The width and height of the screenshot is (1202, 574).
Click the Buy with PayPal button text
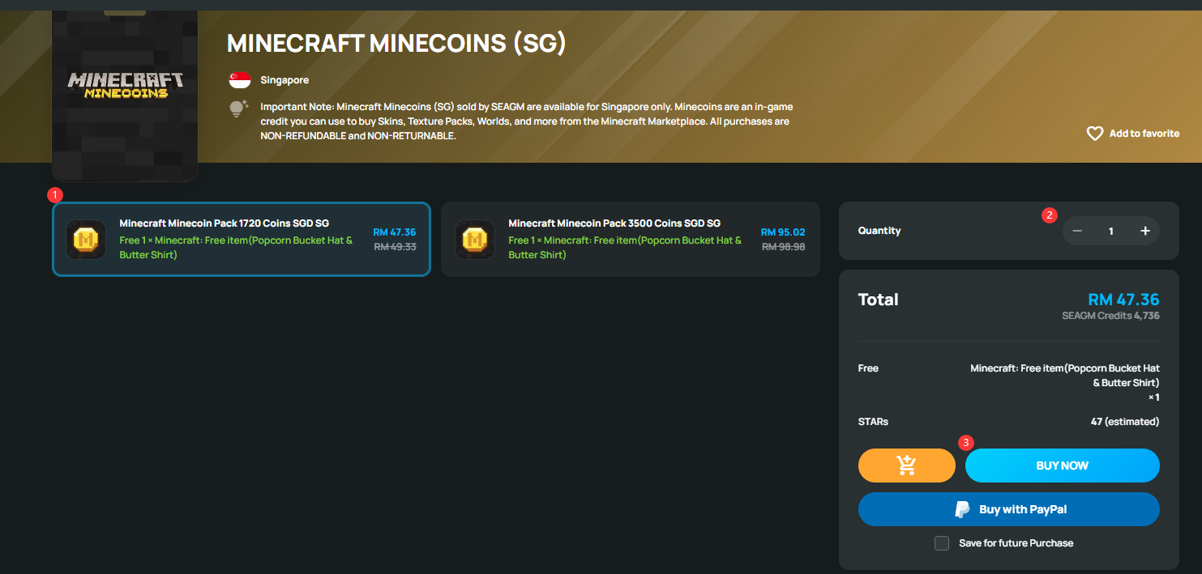[1023, 509]
